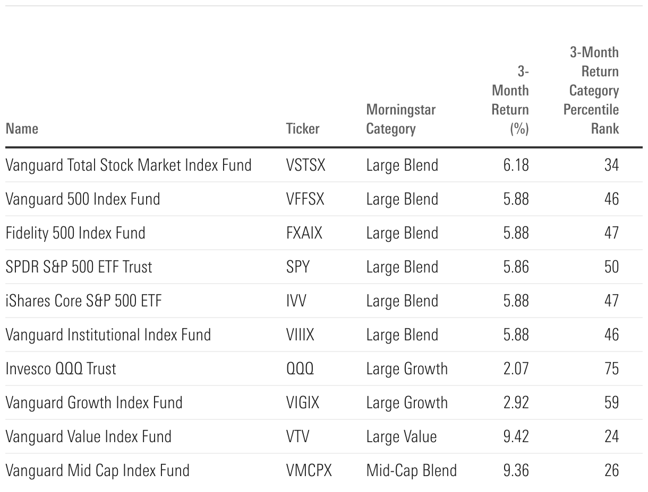Click the VSTSX ticker symbol
Image resolution: width=648 pixels, height=492 pixels.
coord(305,165)
